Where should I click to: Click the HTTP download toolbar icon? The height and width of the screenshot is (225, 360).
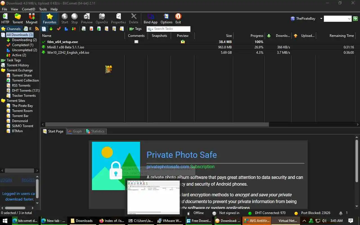pyautogui.click(x=5, y=19)
